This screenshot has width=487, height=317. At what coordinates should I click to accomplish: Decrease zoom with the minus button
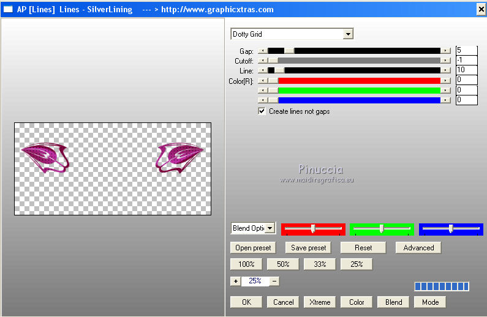click(274, 282)
